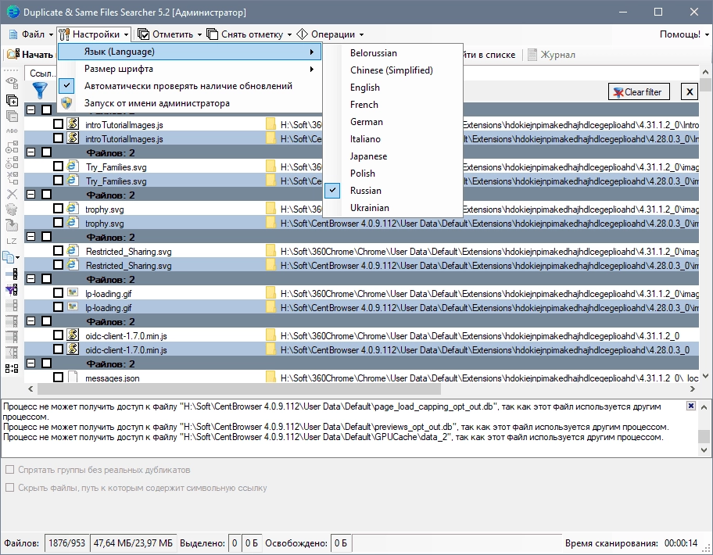Click the LZ compression icon in sidebar

(12, 241)
